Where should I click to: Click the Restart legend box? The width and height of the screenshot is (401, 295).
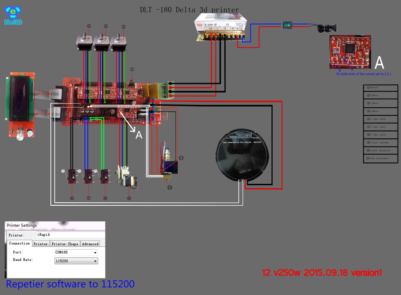coord(381,88)
